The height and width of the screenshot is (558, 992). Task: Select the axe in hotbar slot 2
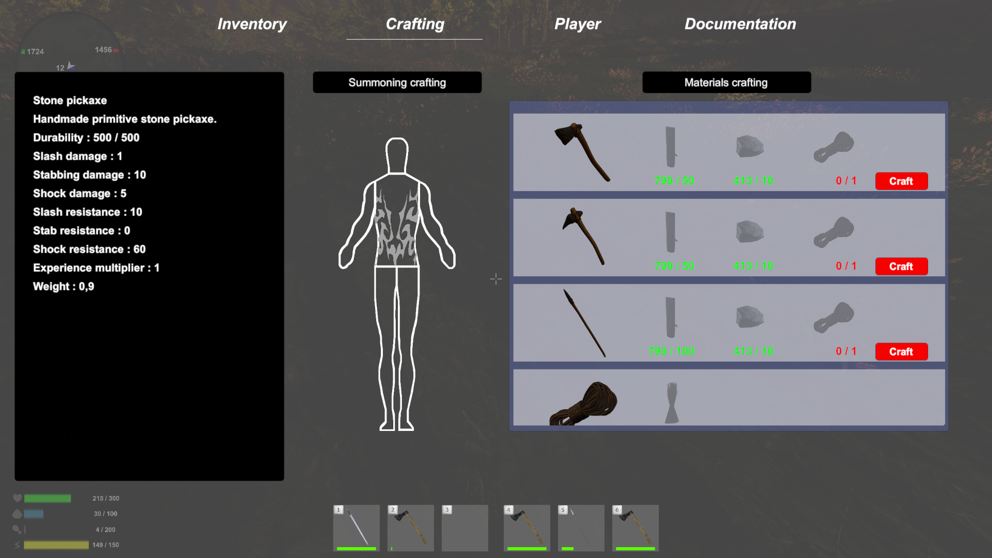pyautogui.click(x=410, y=528)
